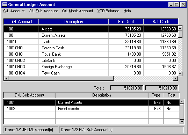
Task: Click the No post cell for 1002
Action: 172,109
